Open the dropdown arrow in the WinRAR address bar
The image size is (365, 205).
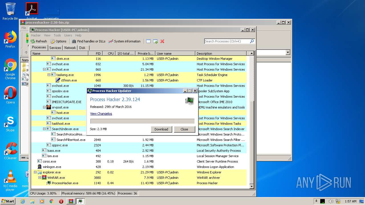288,52
